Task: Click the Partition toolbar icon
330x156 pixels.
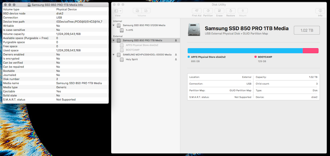Action: point(208,11)
